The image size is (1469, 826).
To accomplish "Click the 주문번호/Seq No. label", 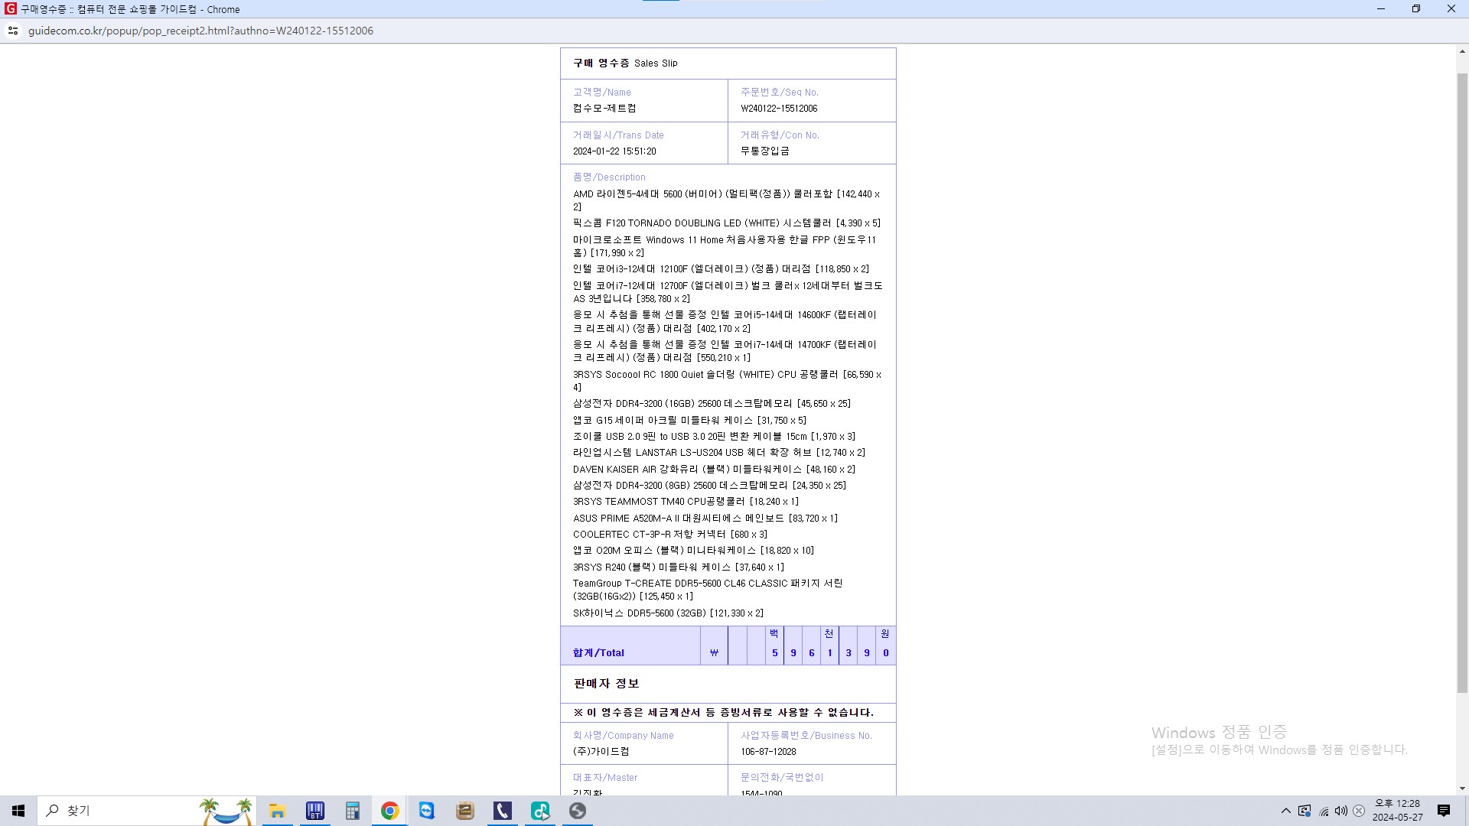I will [779, 93].
